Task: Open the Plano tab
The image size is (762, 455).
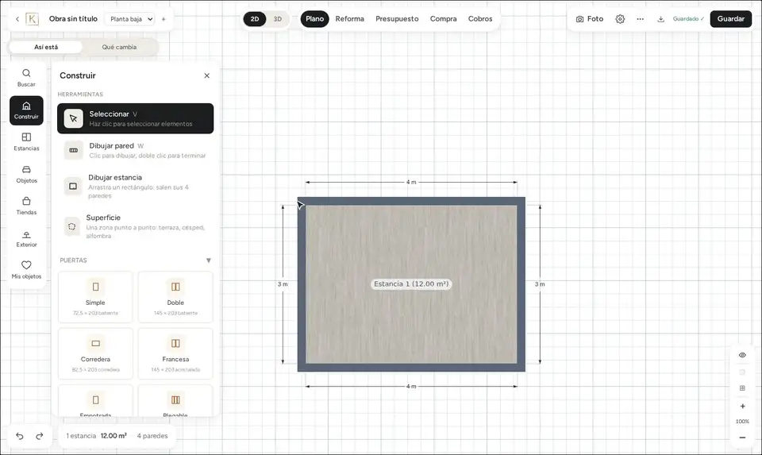Action: [314, 19]
